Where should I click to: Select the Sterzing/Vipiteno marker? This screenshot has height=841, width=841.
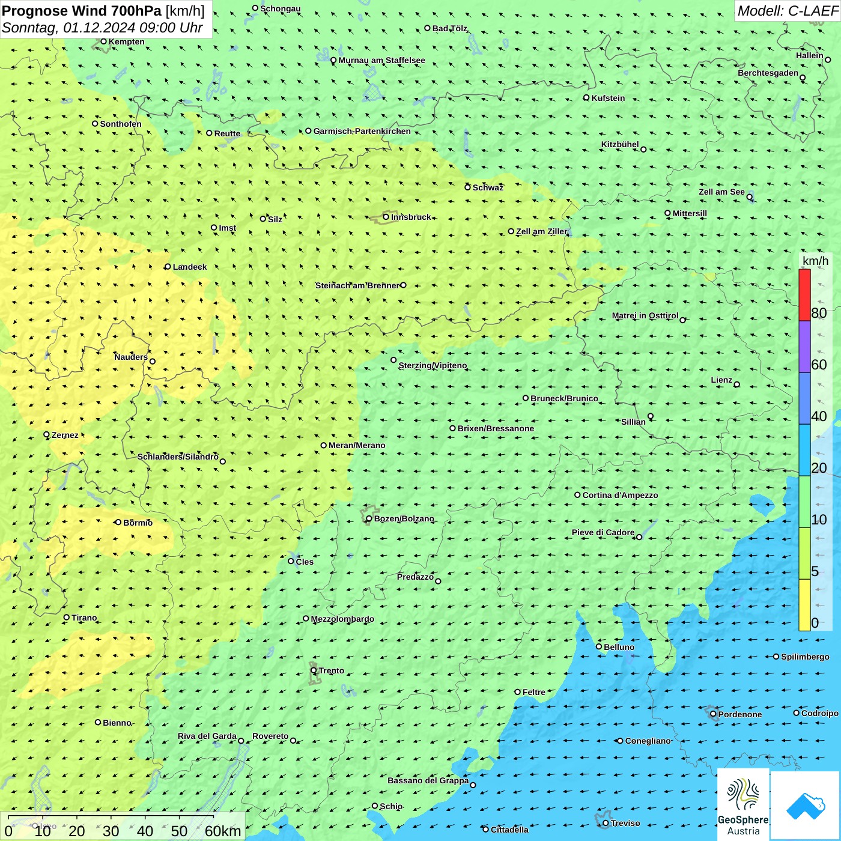coord(393,360)
